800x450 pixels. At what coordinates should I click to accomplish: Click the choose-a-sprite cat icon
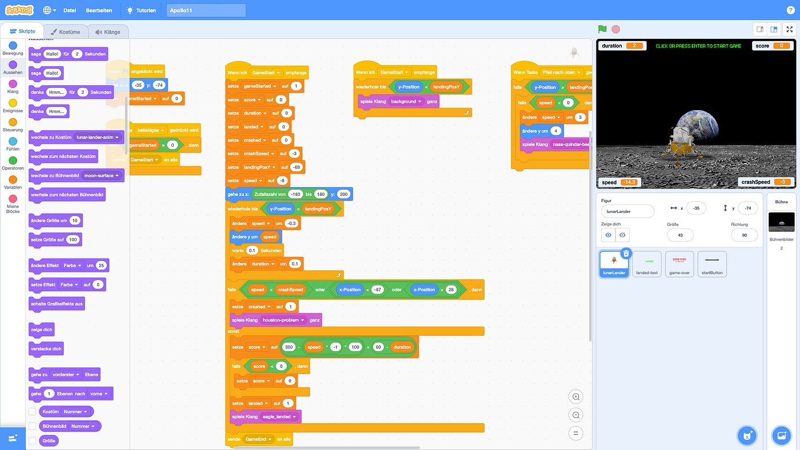(747, 435)
